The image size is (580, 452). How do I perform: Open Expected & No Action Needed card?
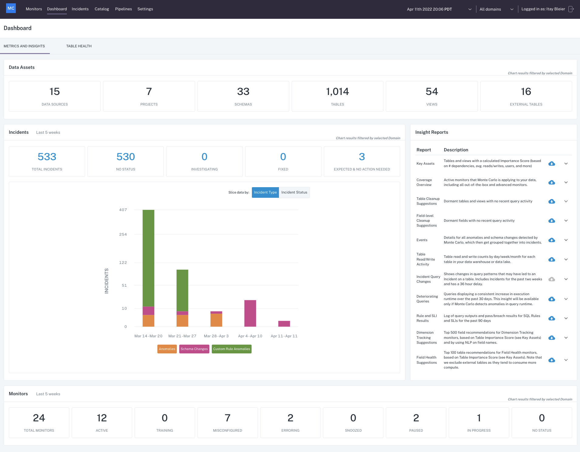(362, 161)
